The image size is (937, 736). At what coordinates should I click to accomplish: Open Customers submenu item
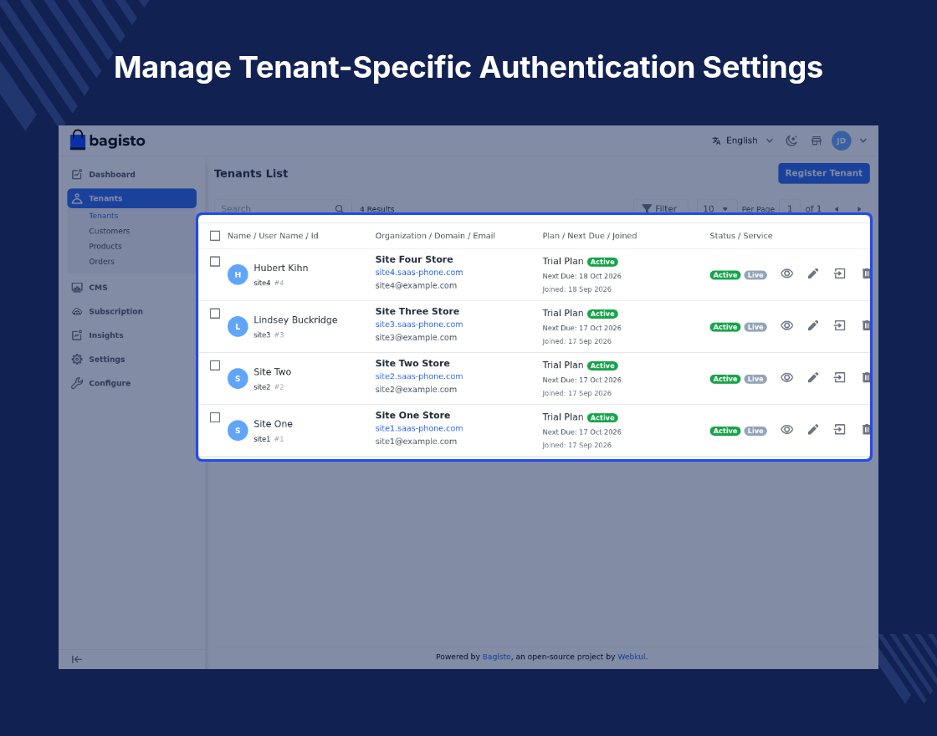click(x=110, y=231)
